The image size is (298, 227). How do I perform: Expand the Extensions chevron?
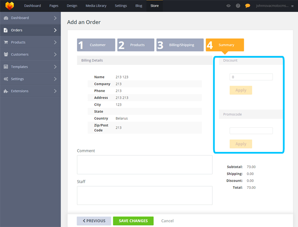coord(55,91)
